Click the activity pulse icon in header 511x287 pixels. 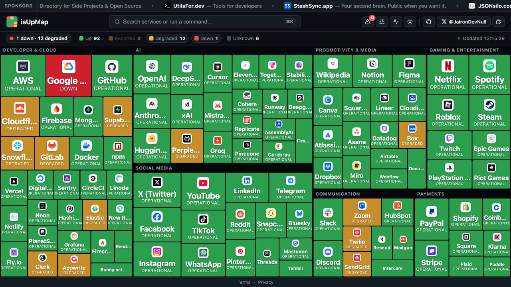tap(396, 22)
